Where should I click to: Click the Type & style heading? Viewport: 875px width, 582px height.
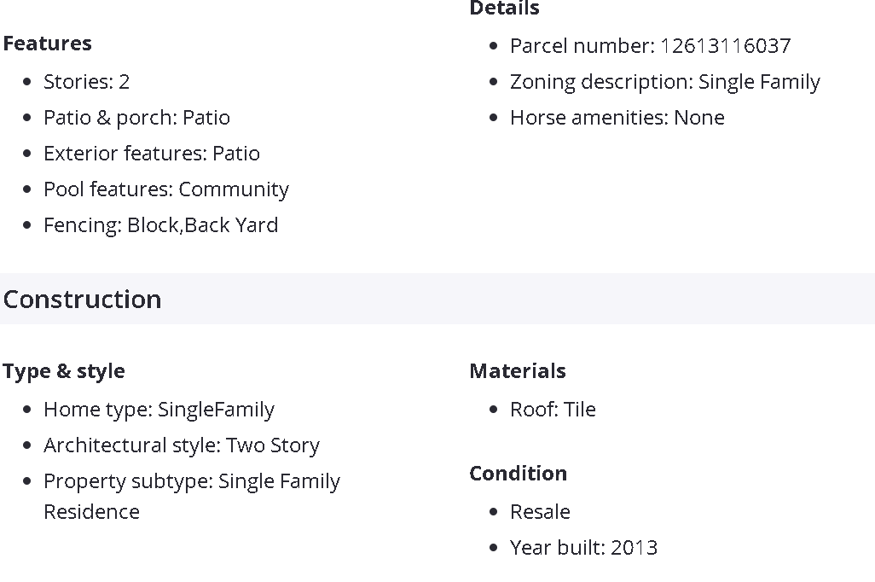click(x=64, y=371)
